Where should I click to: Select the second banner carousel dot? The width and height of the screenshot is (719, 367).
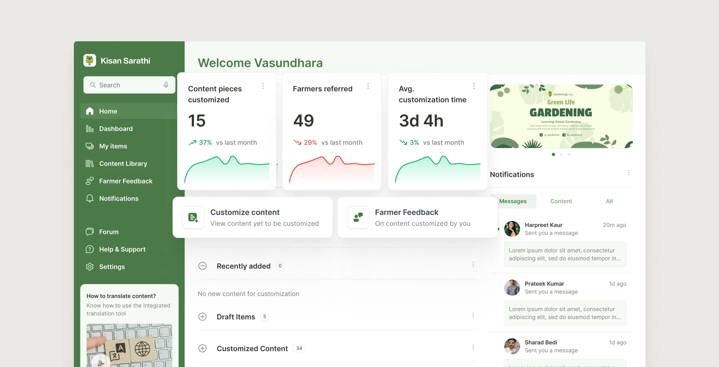pos(561,155)
